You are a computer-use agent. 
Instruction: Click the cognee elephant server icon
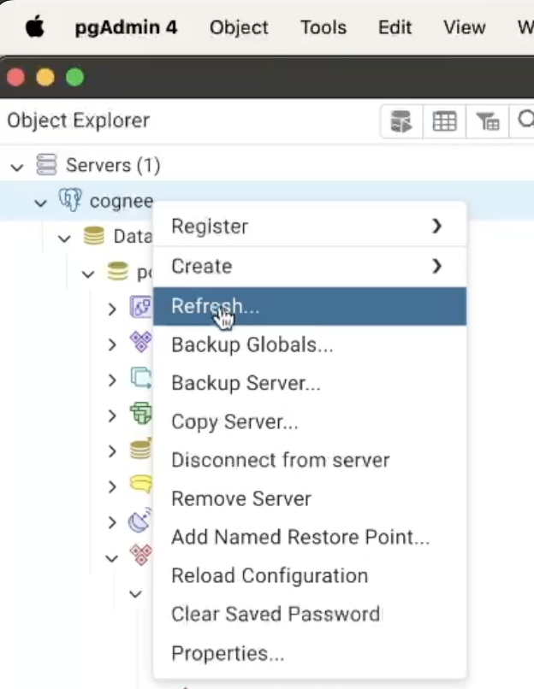click(70, 200)
